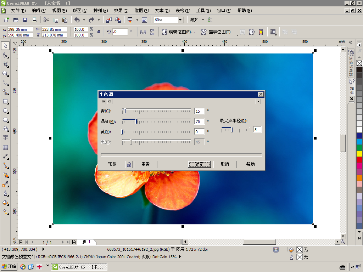Open the 位图 menu
The image size is (363, 272).
point(142,11)
